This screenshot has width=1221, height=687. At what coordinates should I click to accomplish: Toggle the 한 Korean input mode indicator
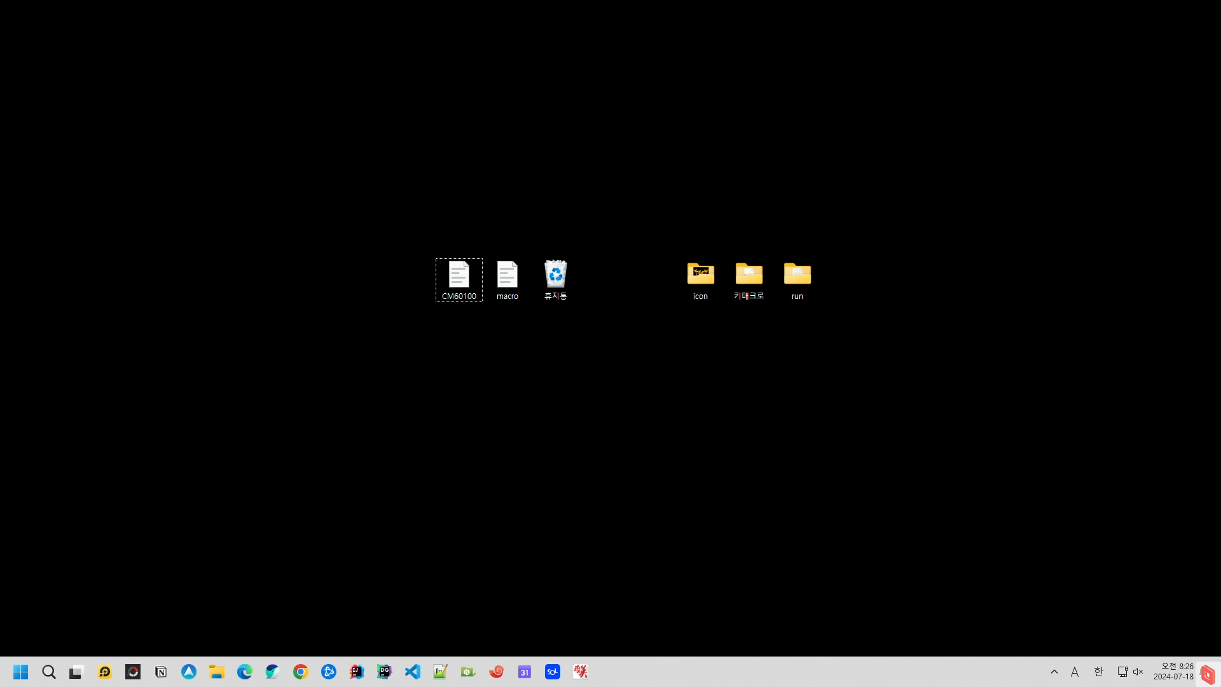(x=1098, y=672)
